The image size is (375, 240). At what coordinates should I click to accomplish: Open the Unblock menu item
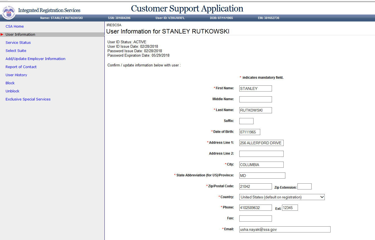(13, 91)
